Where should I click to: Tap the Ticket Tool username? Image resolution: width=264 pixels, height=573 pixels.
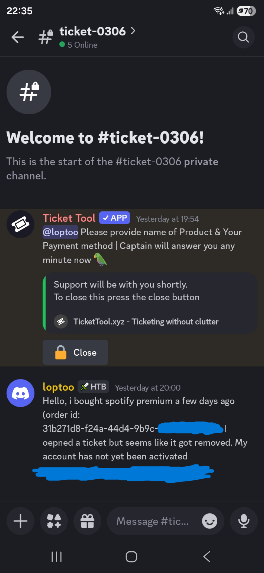click(69, 218)
